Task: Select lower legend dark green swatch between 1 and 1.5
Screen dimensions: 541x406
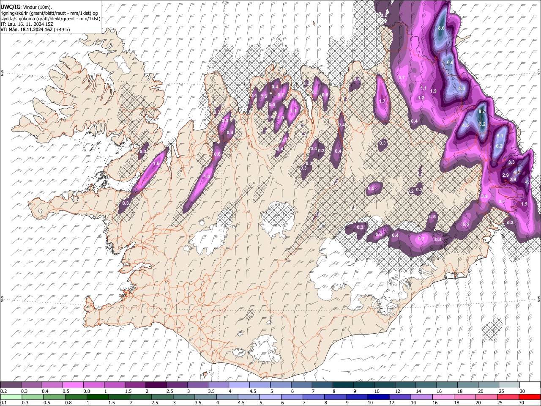Action: point(97,397)
